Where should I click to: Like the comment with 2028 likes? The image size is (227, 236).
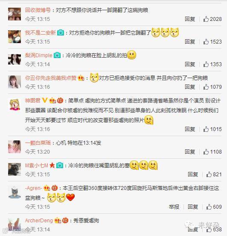point(206,19)
